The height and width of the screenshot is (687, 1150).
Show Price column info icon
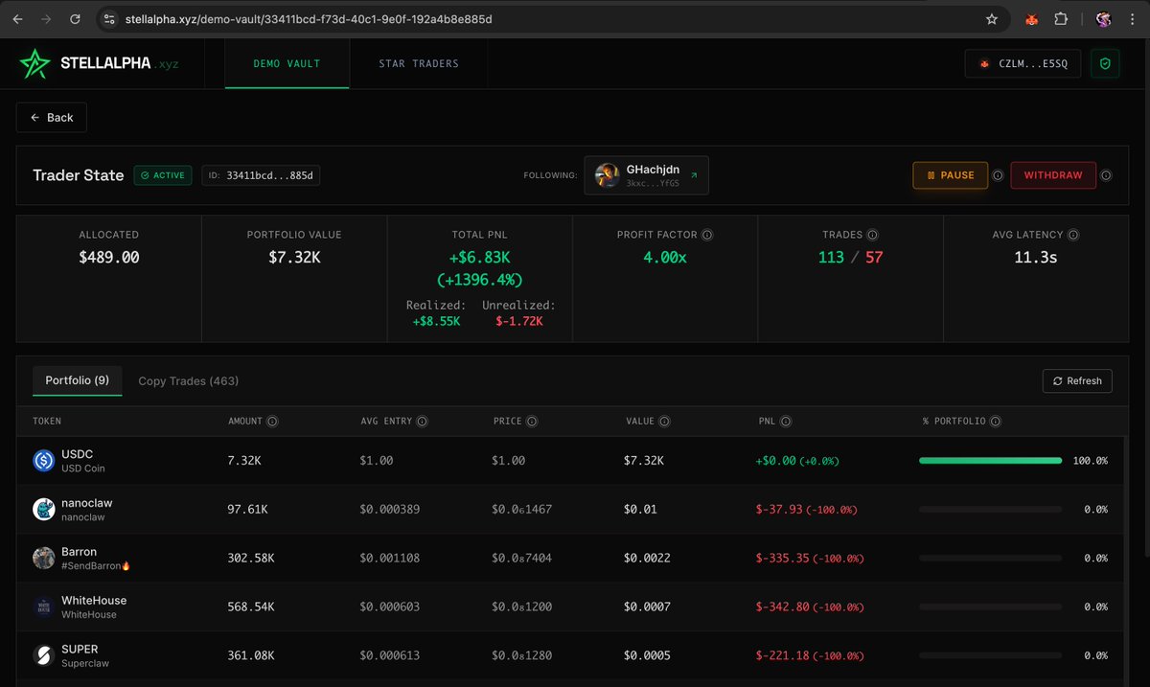(532, 421)
